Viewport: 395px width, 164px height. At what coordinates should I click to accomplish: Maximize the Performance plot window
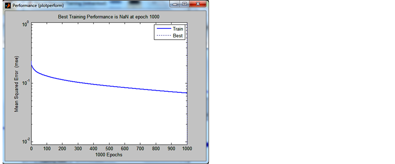coord(184,4)
